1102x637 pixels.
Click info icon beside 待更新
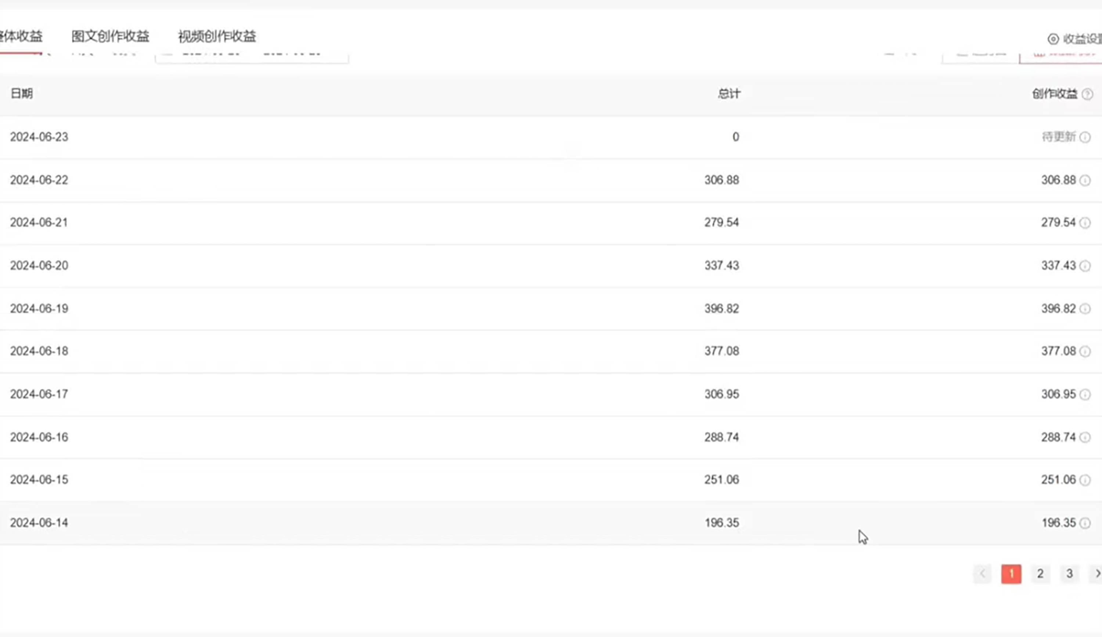pos(1085,137)
